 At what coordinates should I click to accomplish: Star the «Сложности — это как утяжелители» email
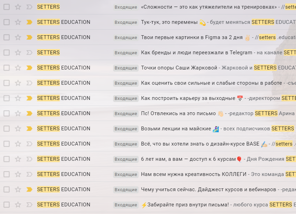tap(18, 7)
